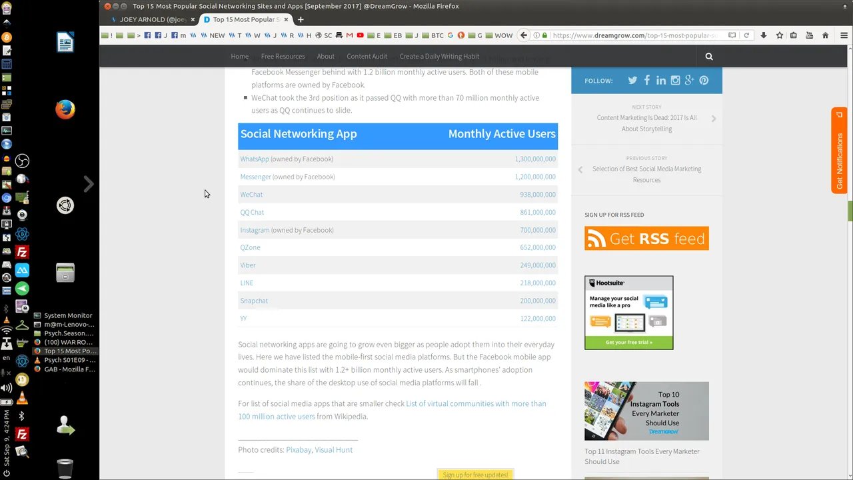Open Content Audit menu item

[x=367, y=56]
